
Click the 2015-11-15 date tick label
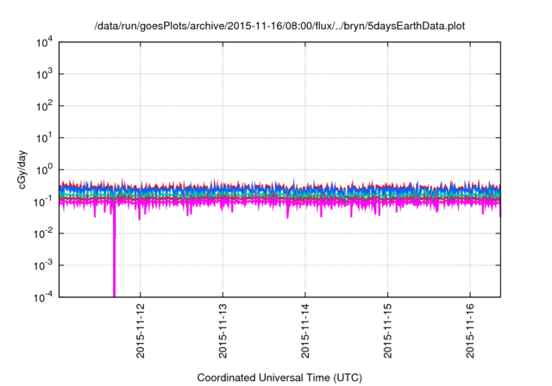387,331
